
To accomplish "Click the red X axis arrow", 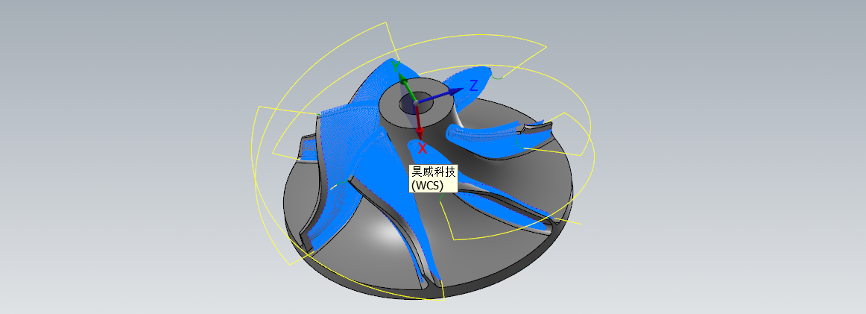I will coord(418,122).
